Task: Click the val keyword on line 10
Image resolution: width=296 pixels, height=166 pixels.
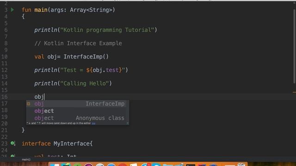Action: pyautogui.click(x=39, y=57)
